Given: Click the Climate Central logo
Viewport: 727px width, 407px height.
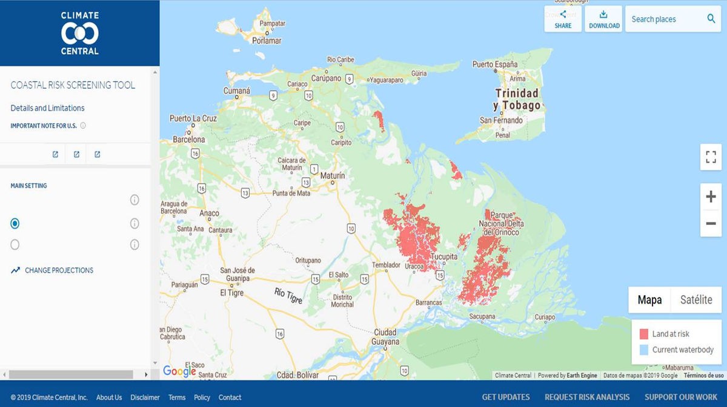Looking at the screenshot, I should tap(79, 33).
